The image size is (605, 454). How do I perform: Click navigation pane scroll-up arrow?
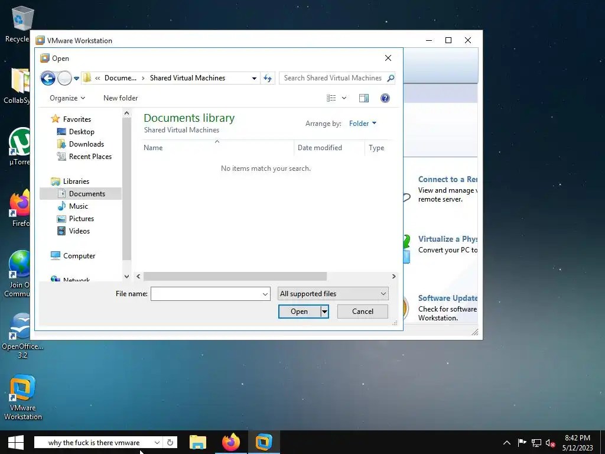pyautogui.click(x=126, y=113)
